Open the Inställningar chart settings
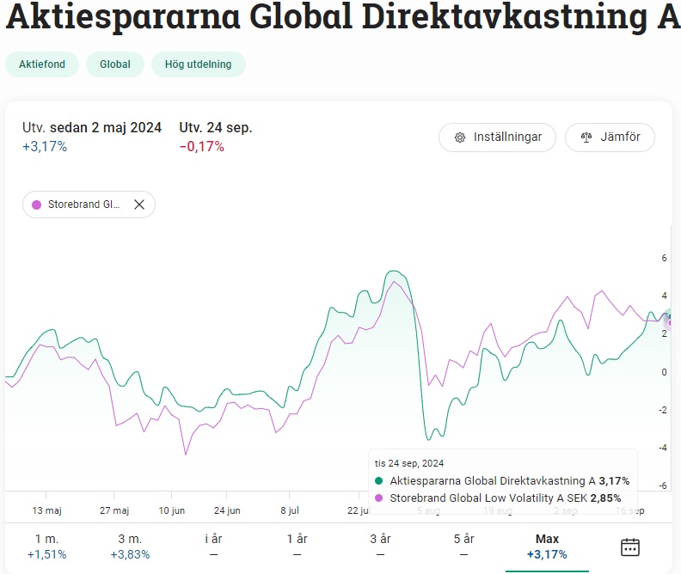681x574 pixels. point(497,137)
